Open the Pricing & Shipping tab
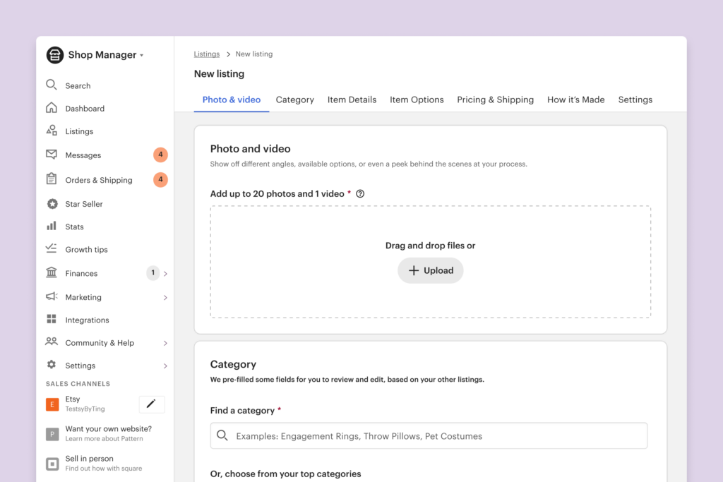Screen dimensions: 723x482 495,100
